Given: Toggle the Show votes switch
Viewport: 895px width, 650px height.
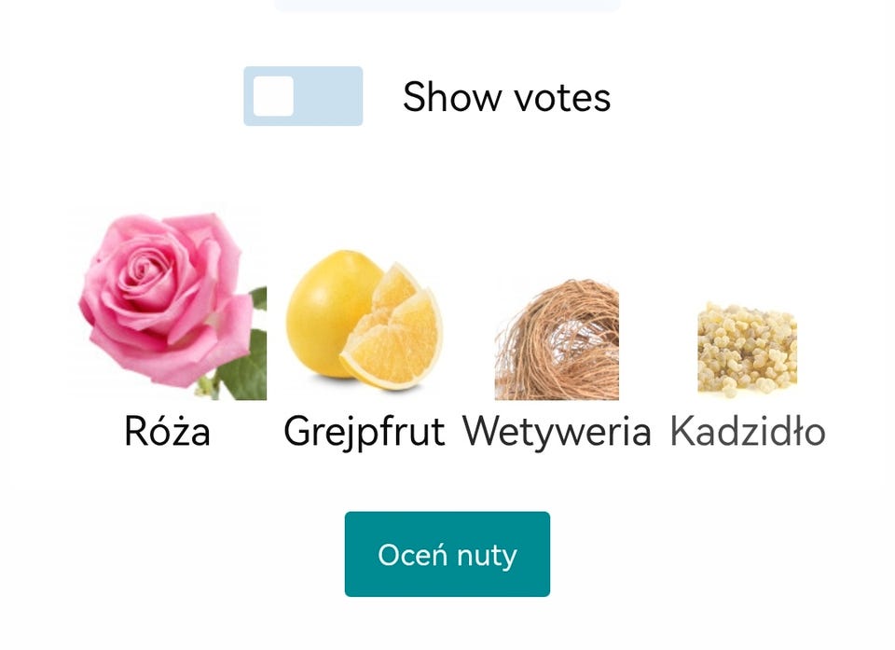Looking at the screenshot, I should (x=303, y=96).
